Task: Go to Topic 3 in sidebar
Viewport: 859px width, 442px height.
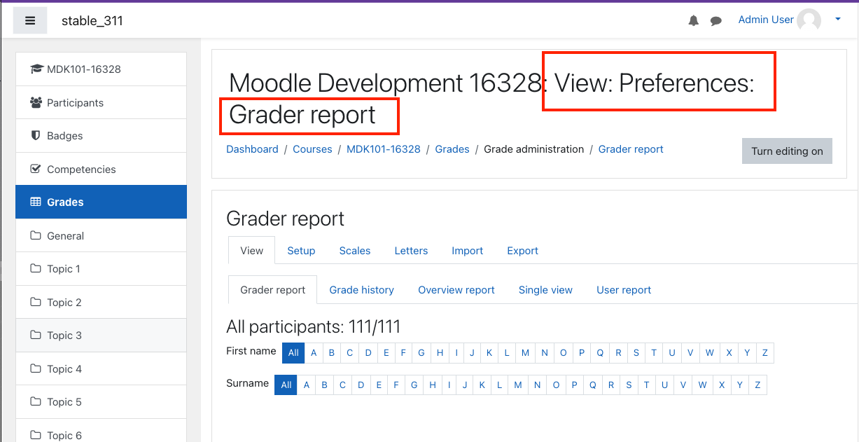Action: click(101, 336)
